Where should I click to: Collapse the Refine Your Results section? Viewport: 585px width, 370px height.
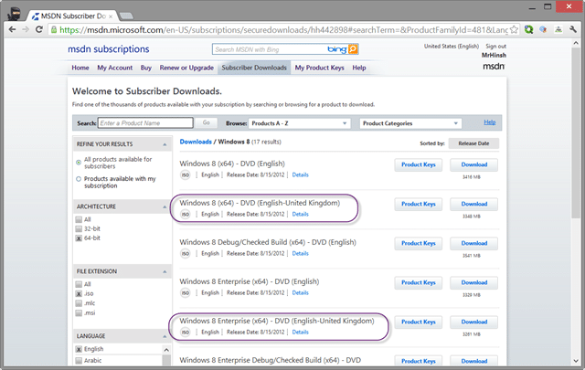(165, 144)
